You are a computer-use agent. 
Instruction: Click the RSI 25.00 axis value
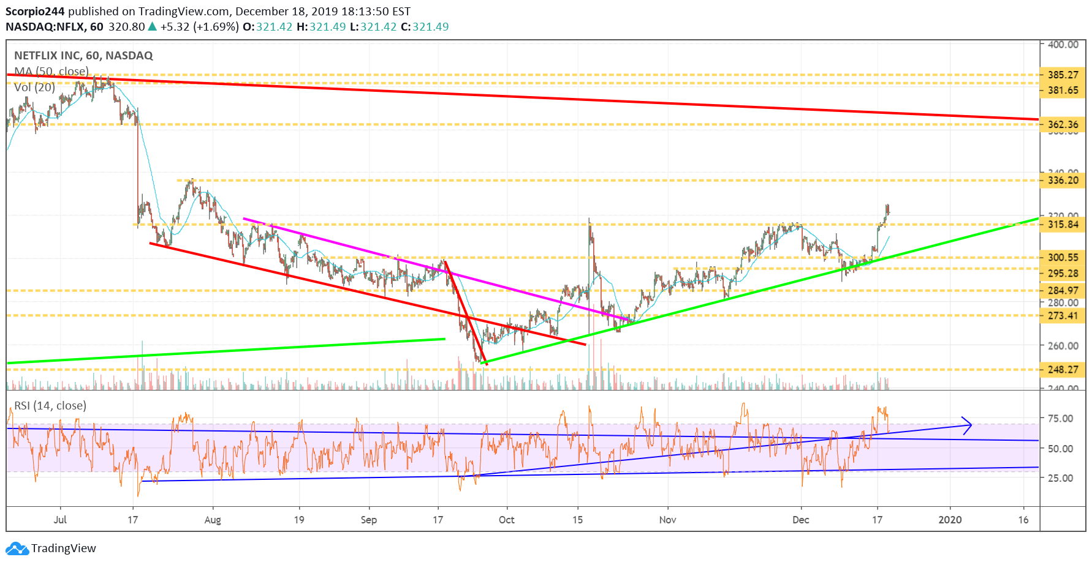1060,477
